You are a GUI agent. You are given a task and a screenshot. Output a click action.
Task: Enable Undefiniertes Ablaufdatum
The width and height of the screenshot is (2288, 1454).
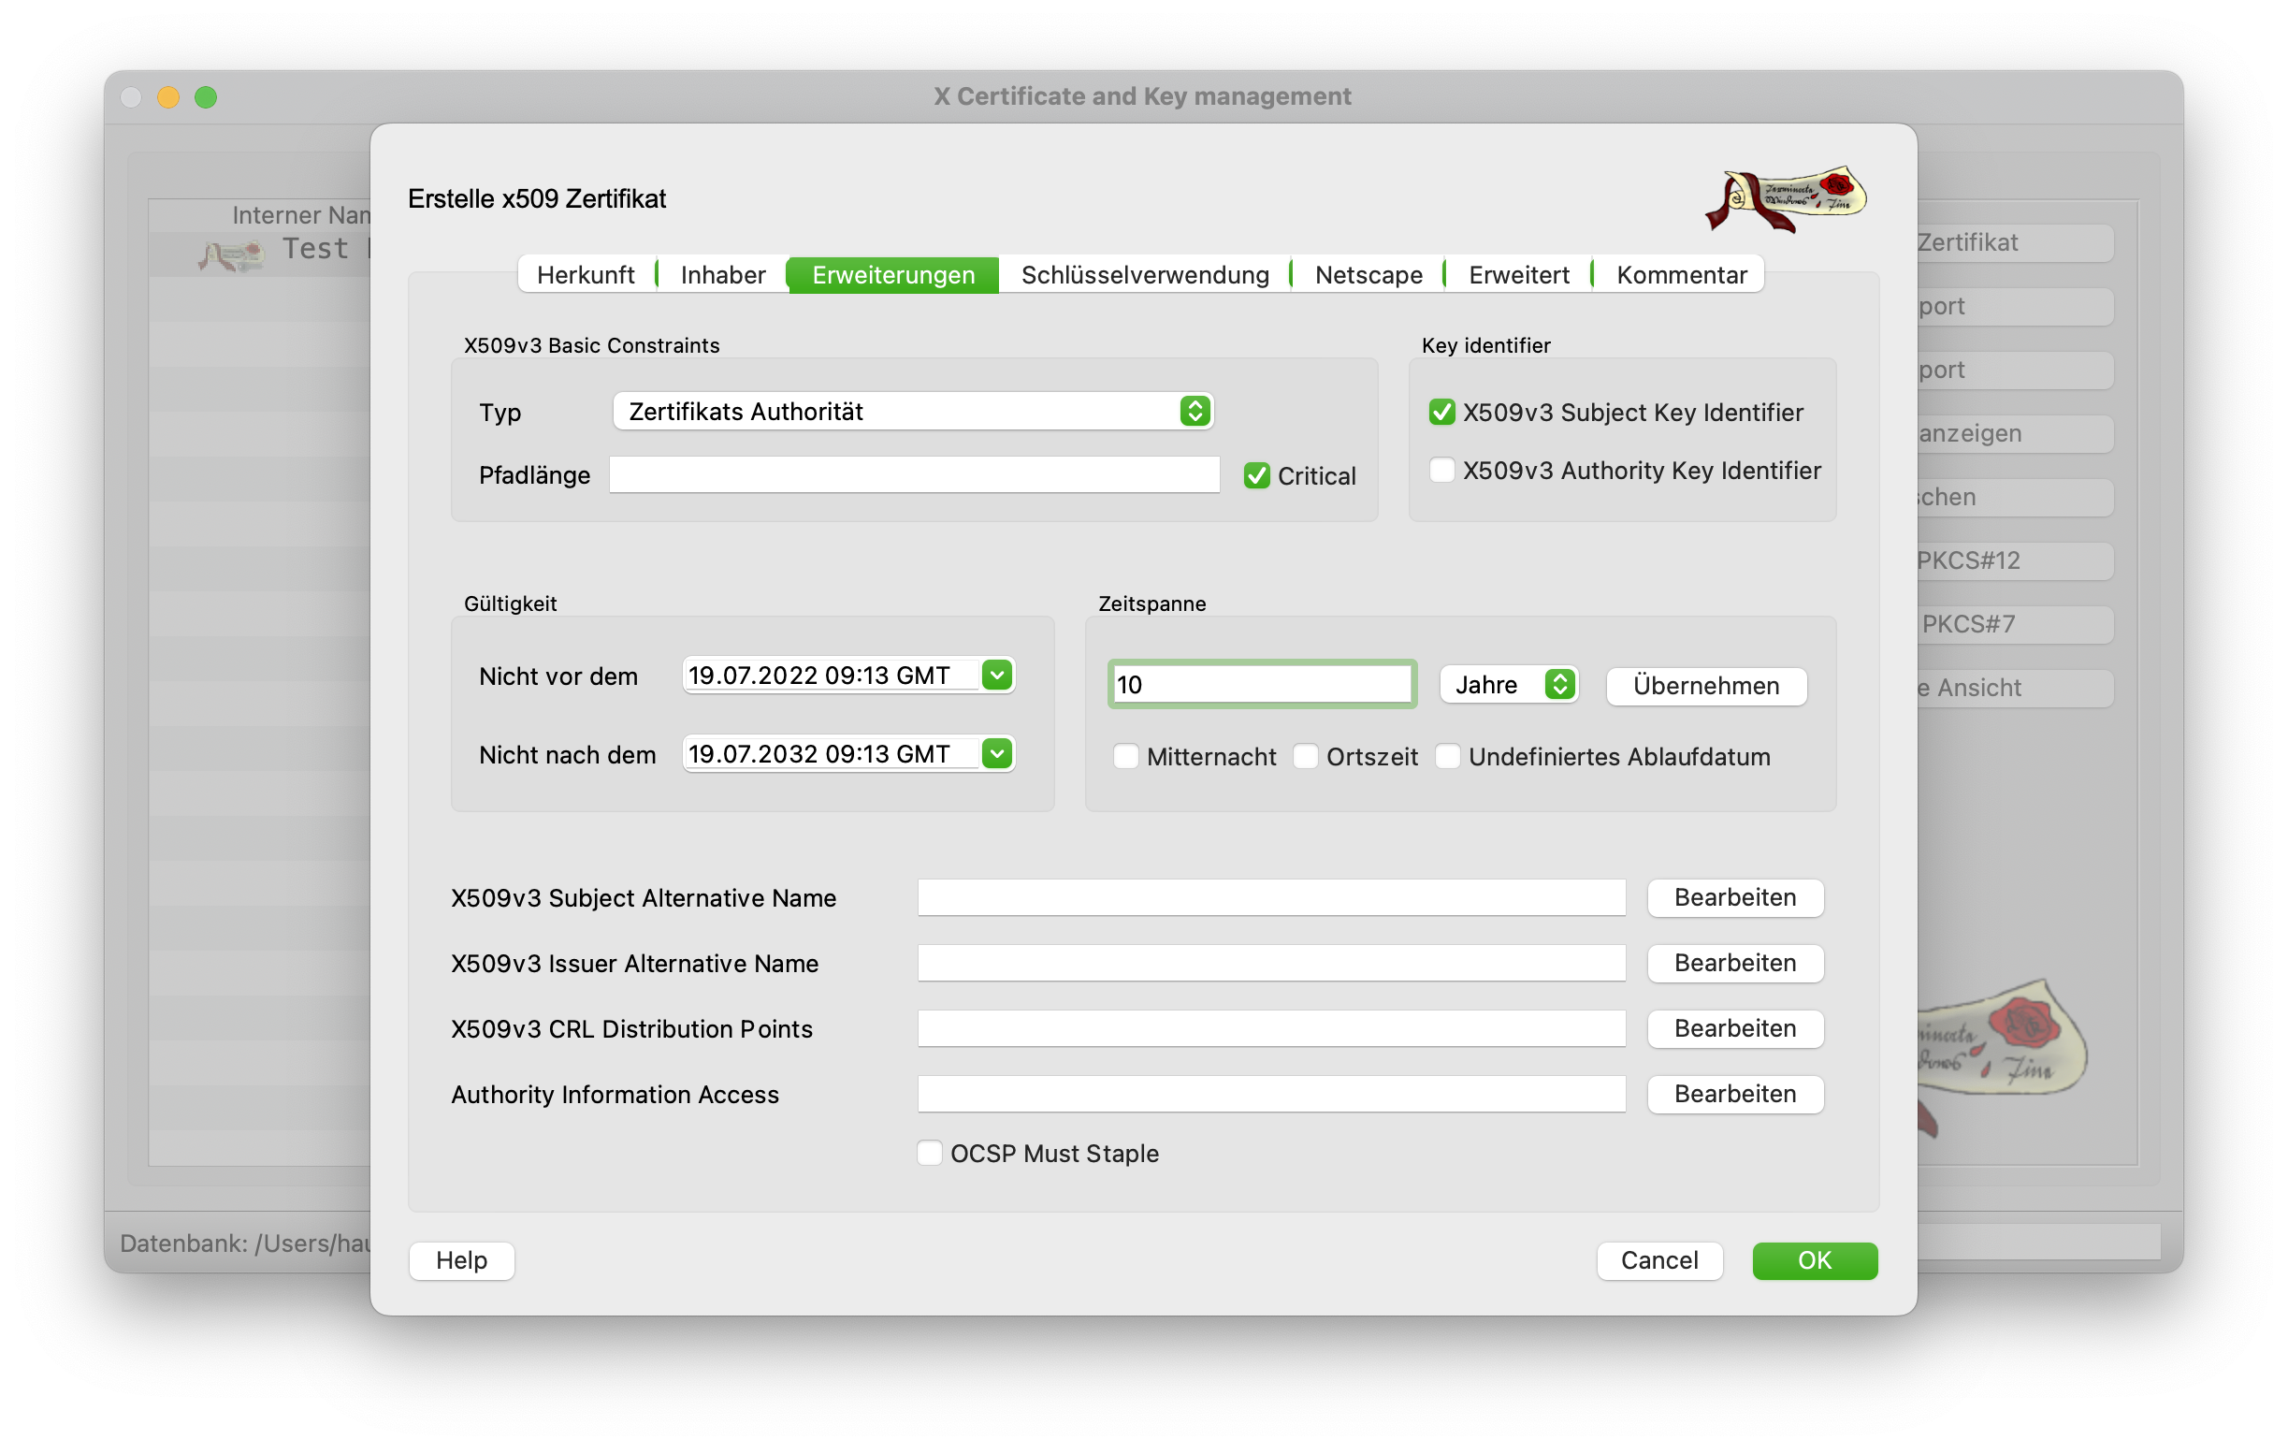(x=1447, y=758)
